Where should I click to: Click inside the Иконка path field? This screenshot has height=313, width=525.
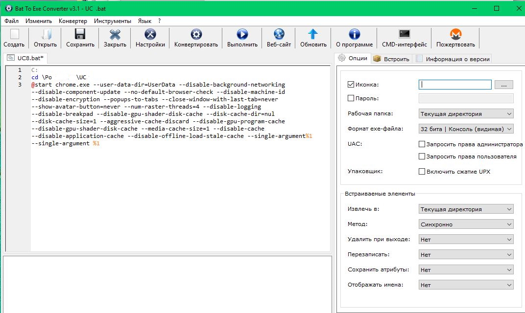(455, 85)
